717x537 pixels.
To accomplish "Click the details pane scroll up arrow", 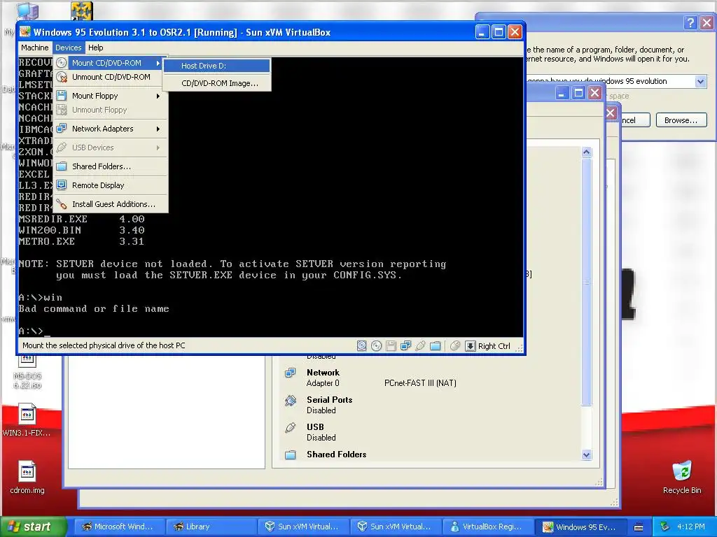I will click(587, 152).
